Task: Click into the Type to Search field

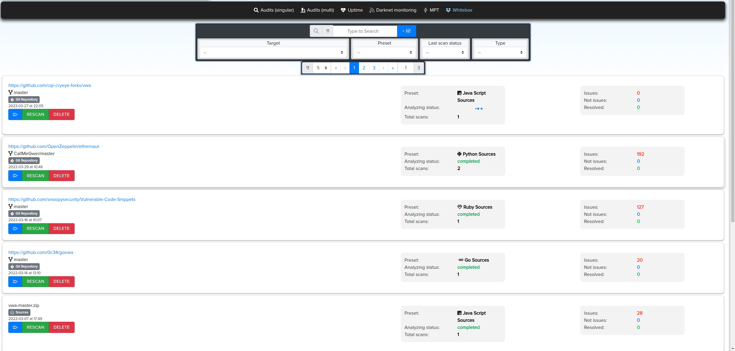Action: tap(365, 31)
